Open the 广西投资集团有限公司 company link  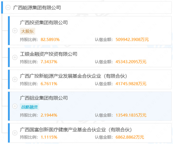click(x=44, y=23)
